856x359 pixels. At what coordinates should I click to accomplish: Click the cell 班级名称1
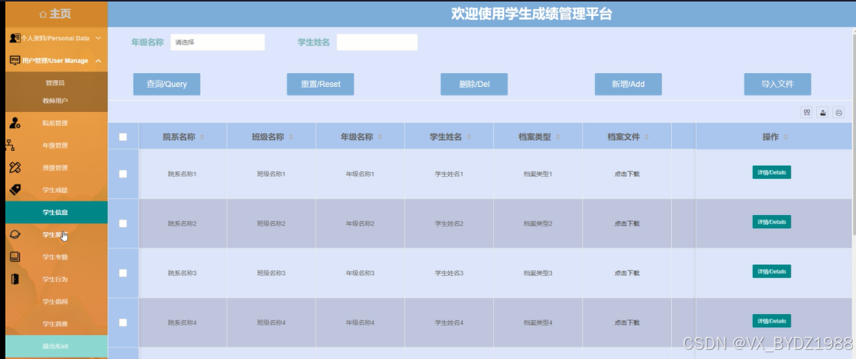click(x=271, y=174)
